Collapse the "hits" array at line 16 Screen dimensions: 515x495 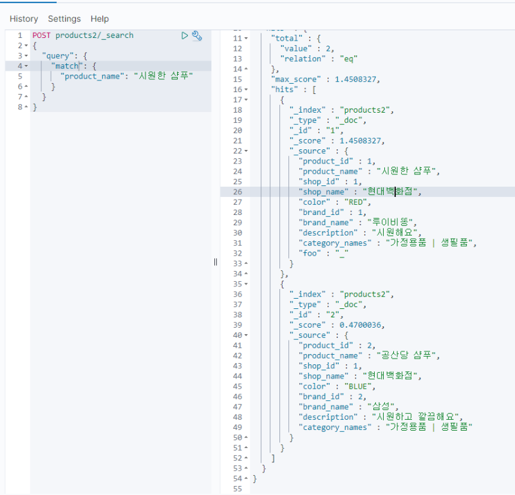[x=246, y=89]
